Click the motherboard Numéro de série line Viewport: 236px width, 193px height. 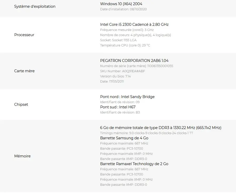(137, 66)
